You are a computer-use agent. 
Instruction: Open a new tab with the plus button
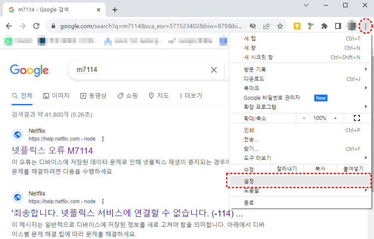115,10
